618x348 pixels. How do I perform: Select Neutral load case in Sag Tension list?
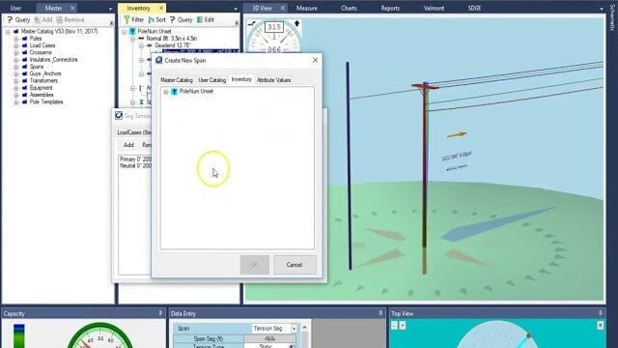(135, 165)
